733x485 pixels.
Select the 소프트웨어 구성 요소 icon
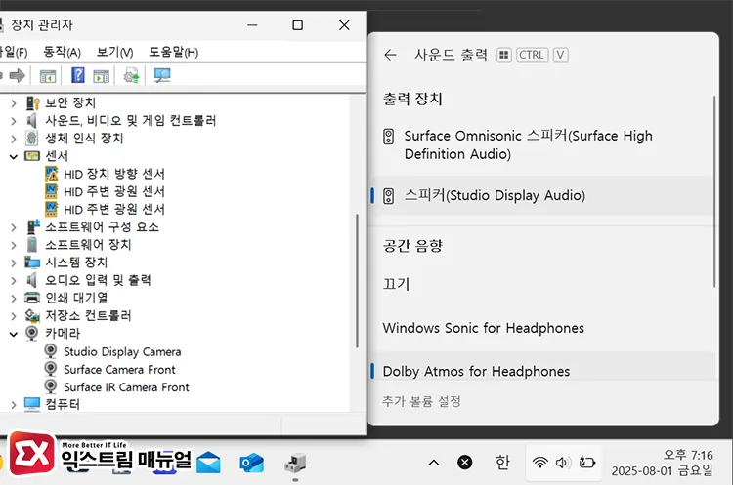tap(32, 226)
